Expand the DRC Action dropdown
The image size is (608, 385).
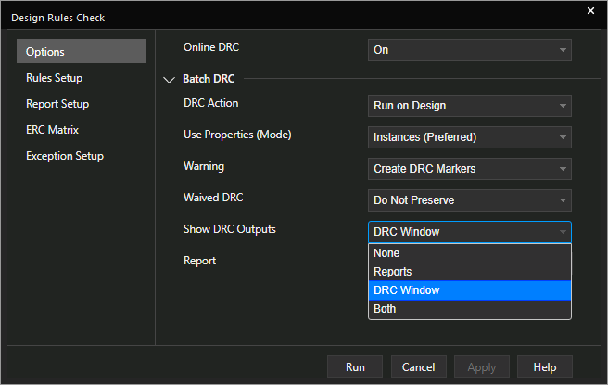click(469, 106)
